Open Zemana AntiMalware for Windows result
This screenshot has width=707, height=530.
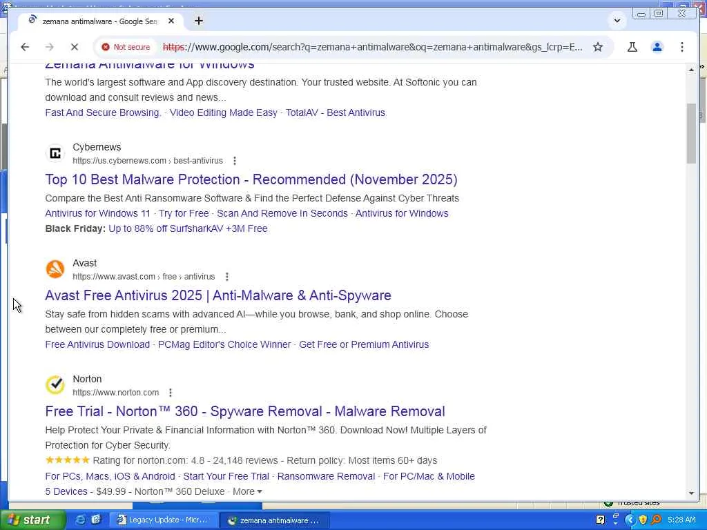click(150, 66)
